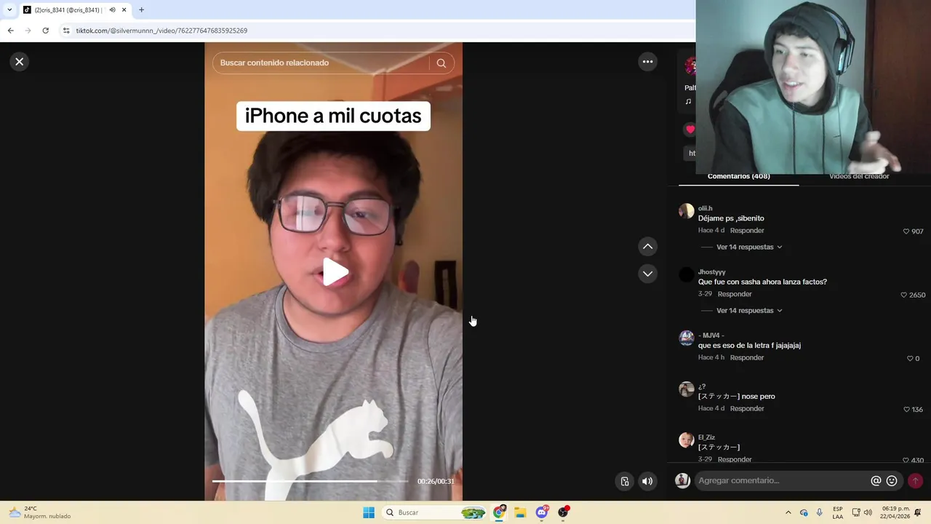This screenshot has height=524, width=931.
Task: Click the red heart like icon on video
Action: coord(690,130)
